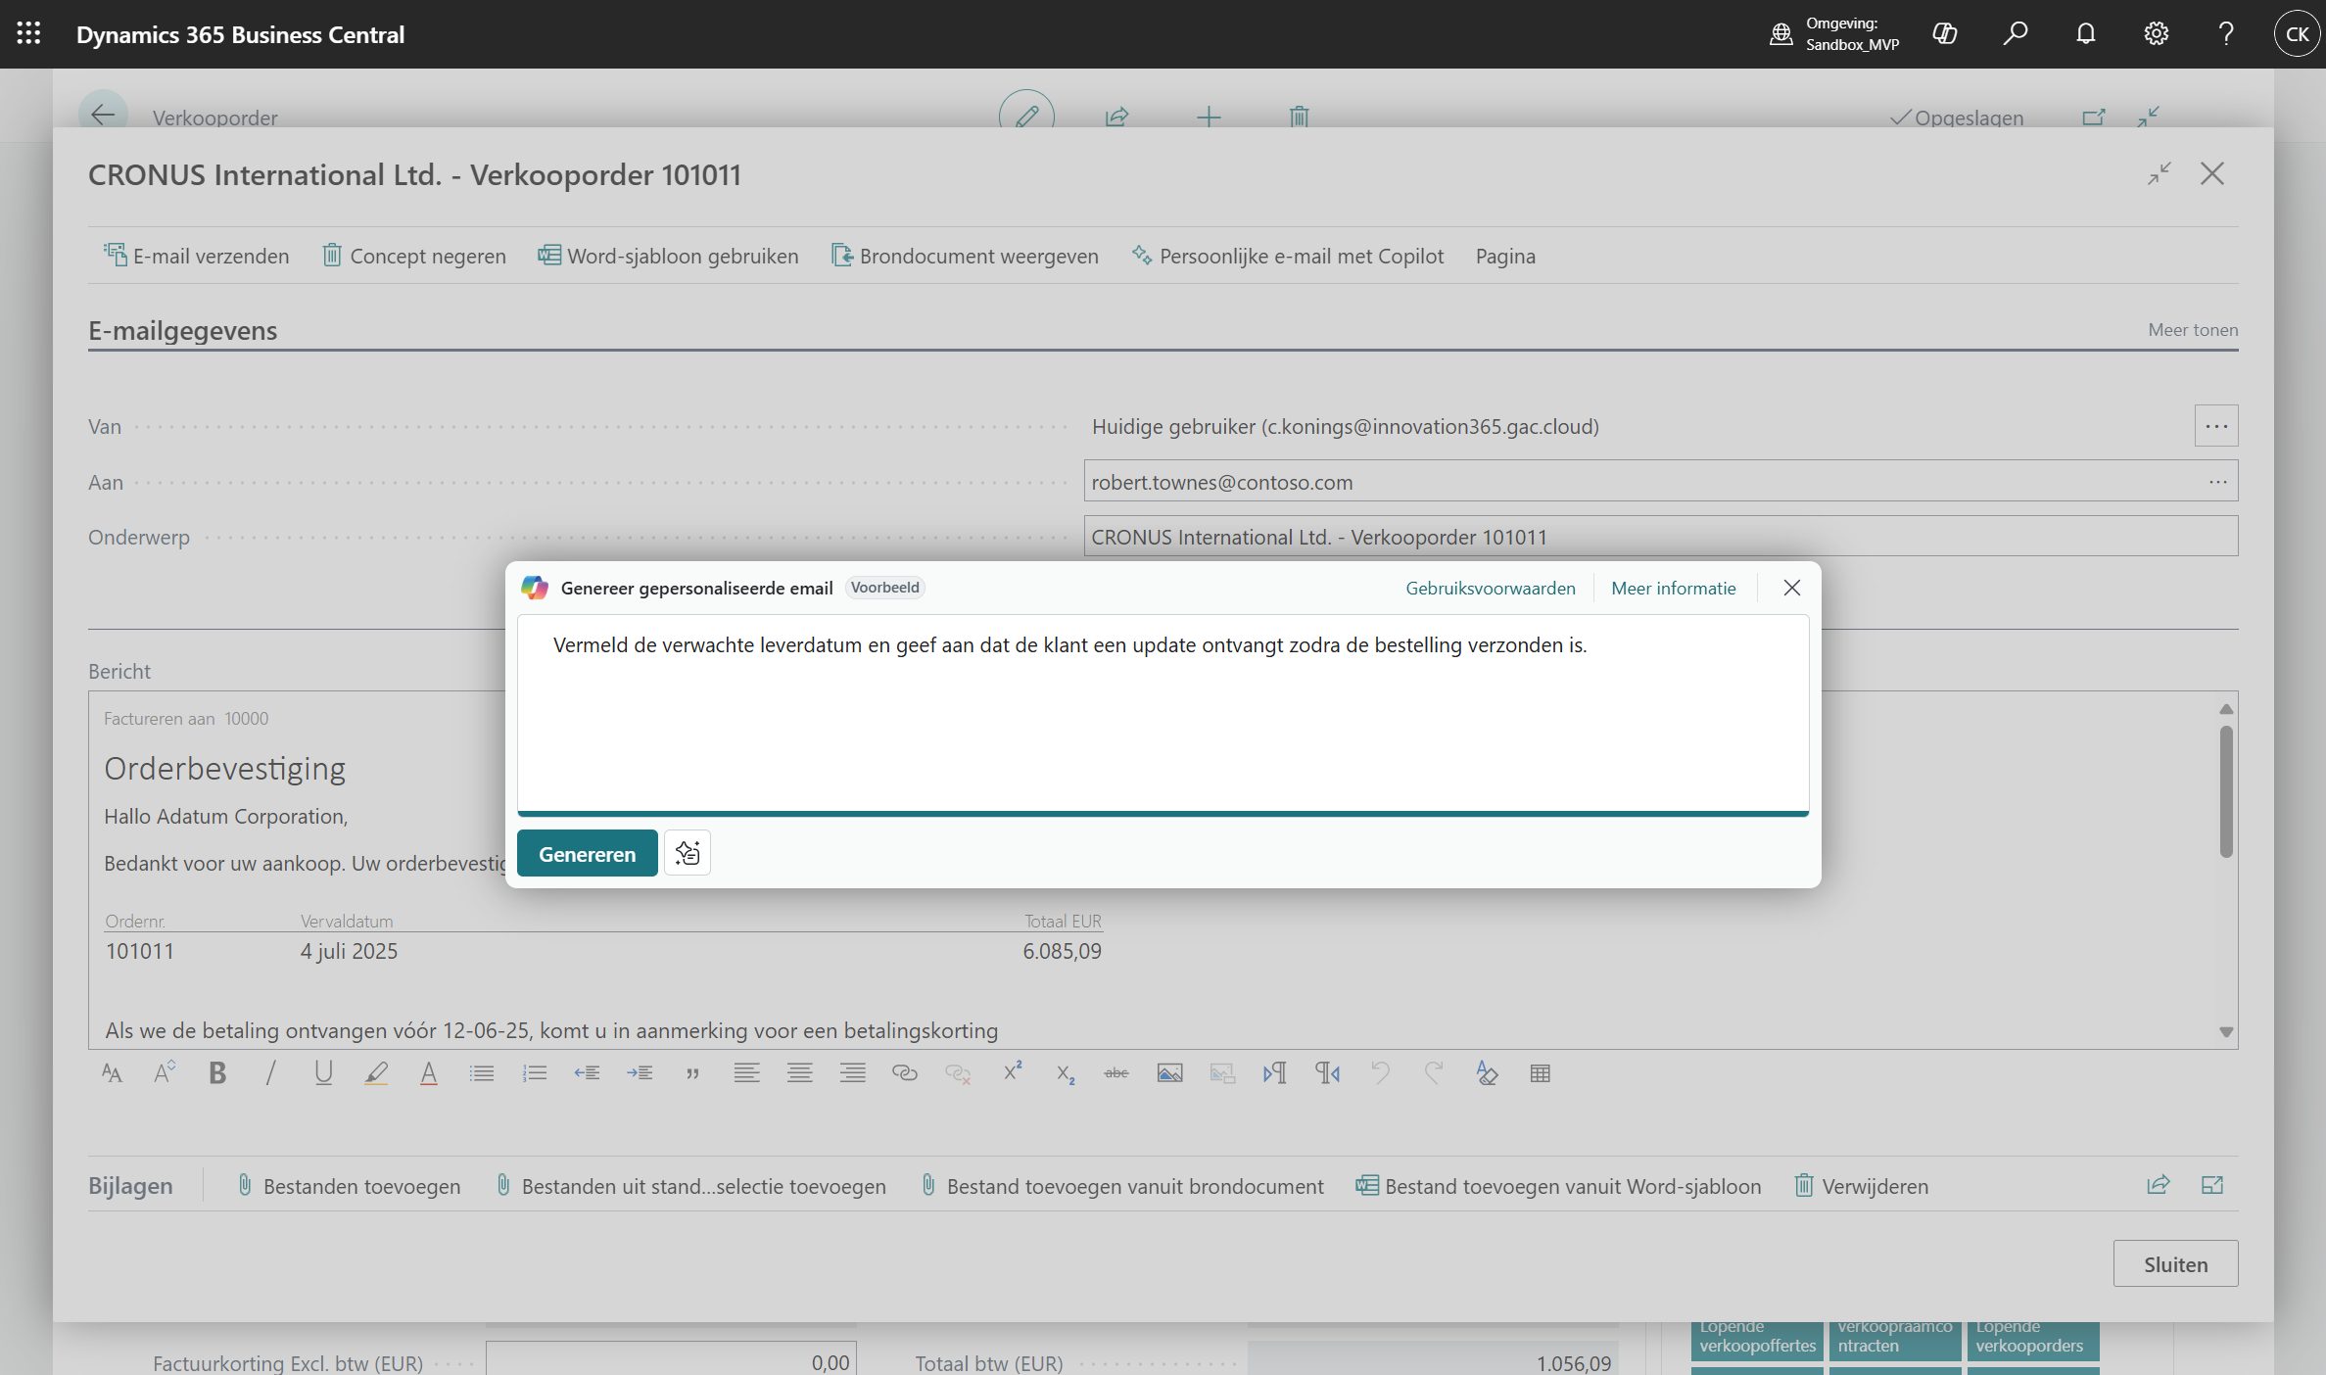This screenshot has height=1375, width=2326.
Task: Toggle underline formatting in editor toolbar
Action: point(323,1073)
